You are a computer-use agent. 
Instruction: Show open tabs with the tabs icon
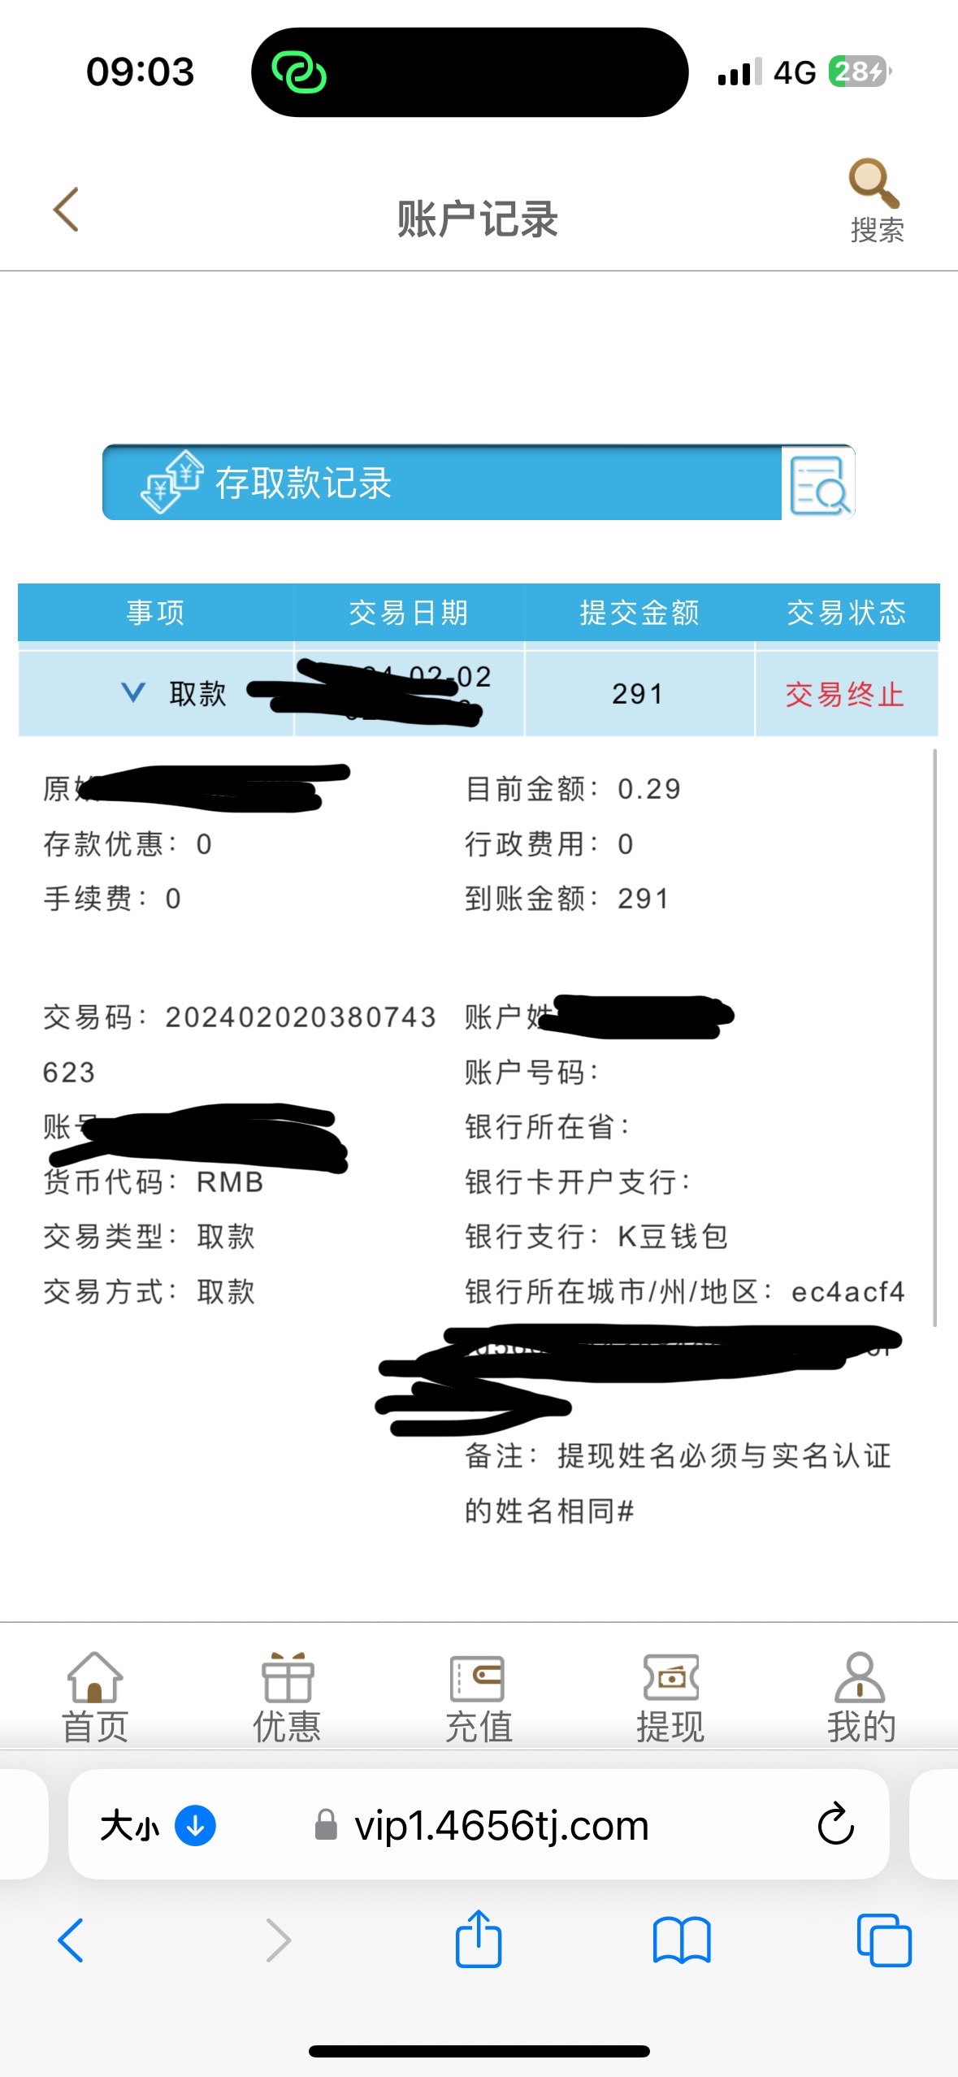point(884,1940)
